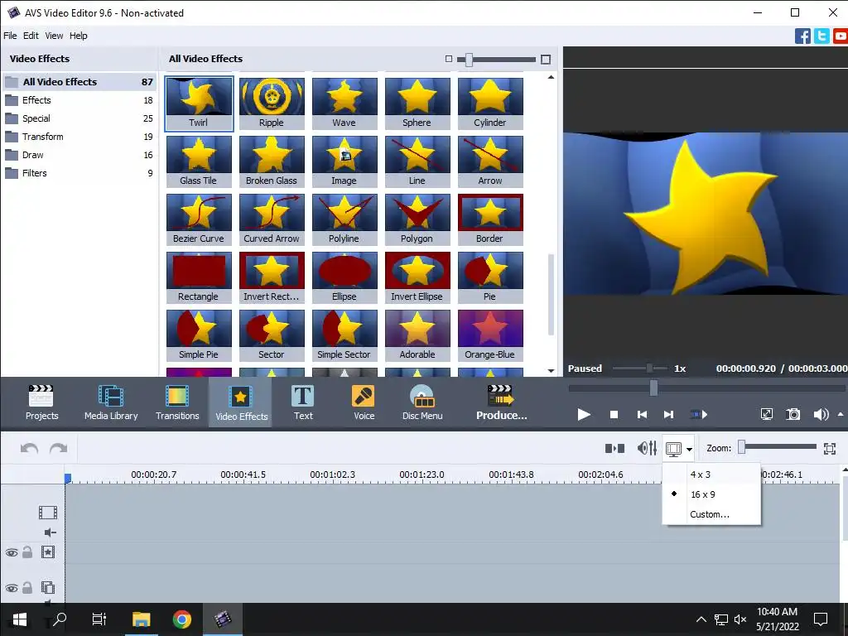Open the Transitions section

(x=177, y=402)
